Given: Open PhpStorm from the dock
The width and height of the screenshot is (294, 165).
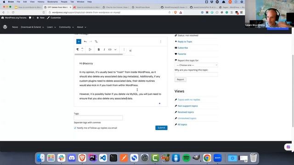Looking at the screenshot, I should point(93,158).
